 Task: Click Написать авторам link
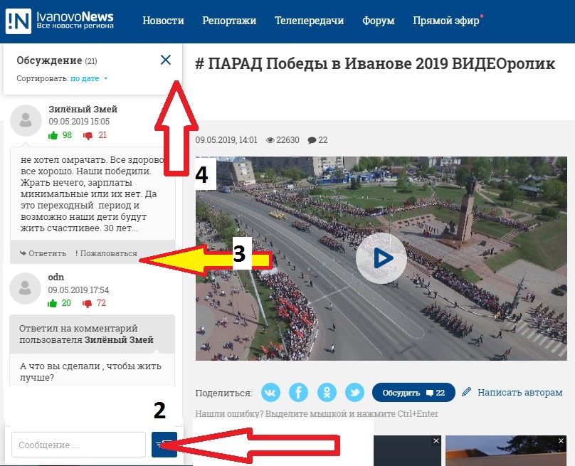tap(512, 392)
